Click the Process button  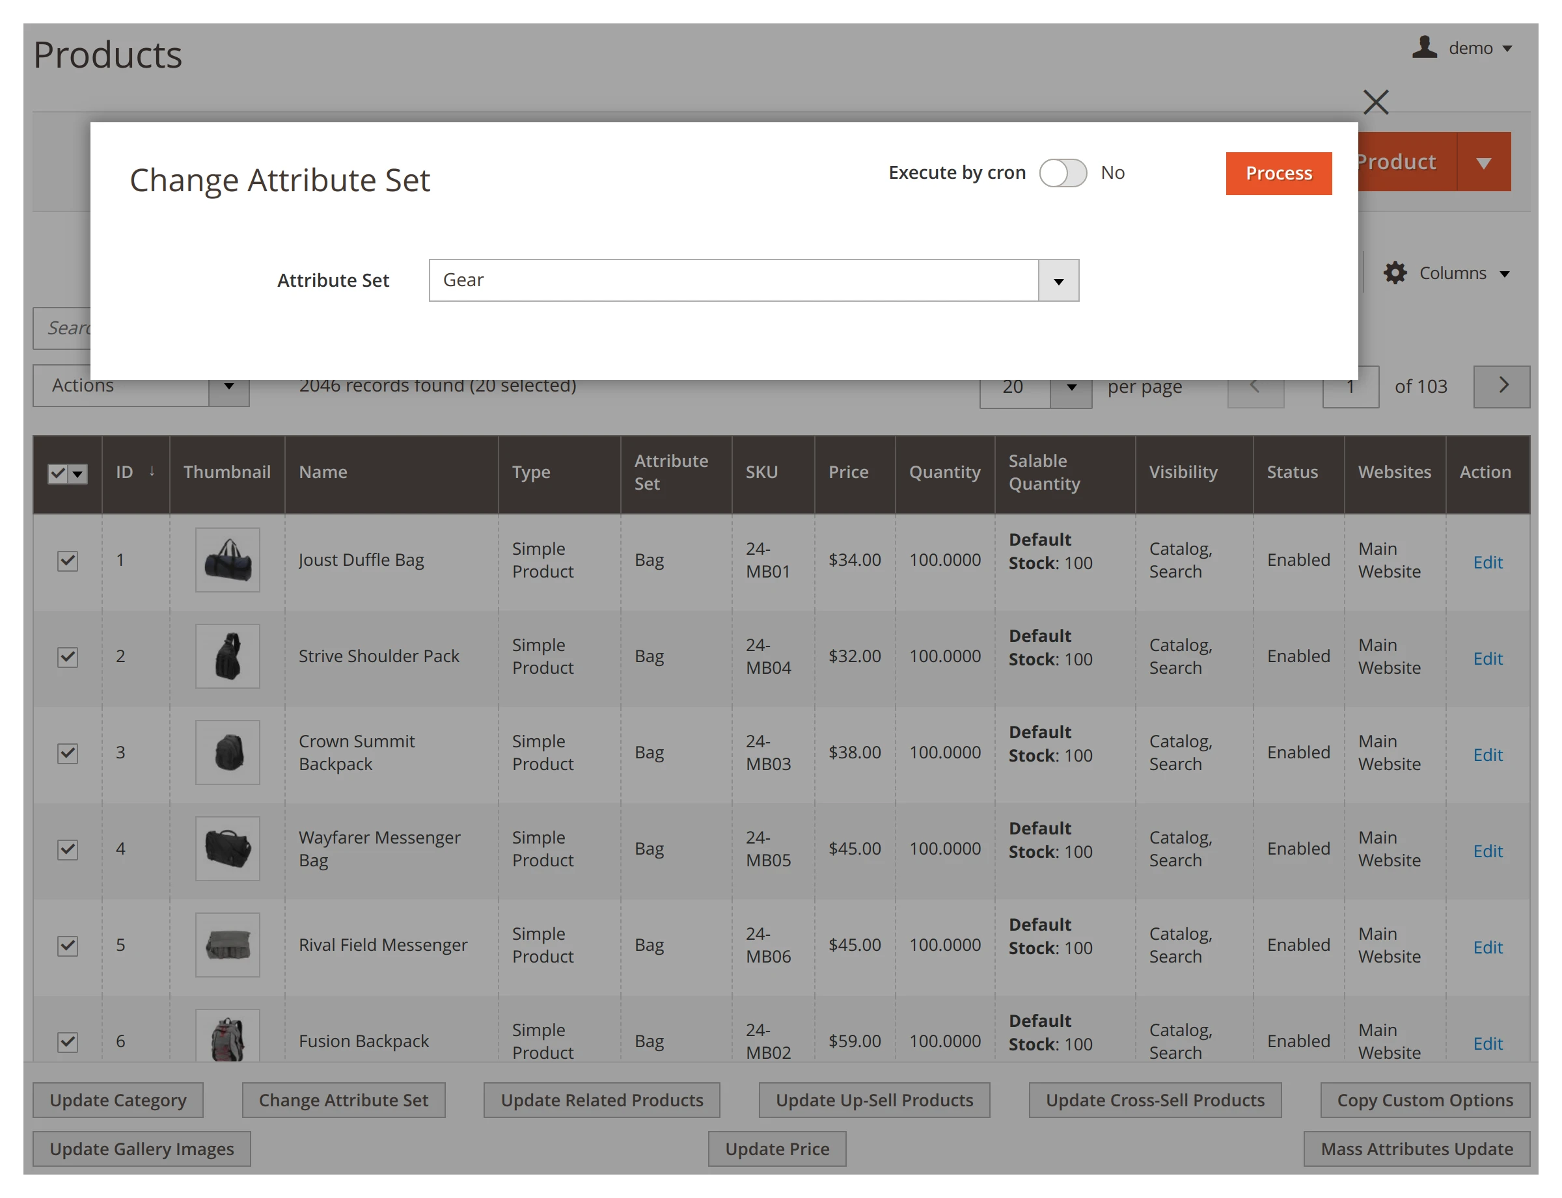pyautogui.click(x=1278, y=172)
